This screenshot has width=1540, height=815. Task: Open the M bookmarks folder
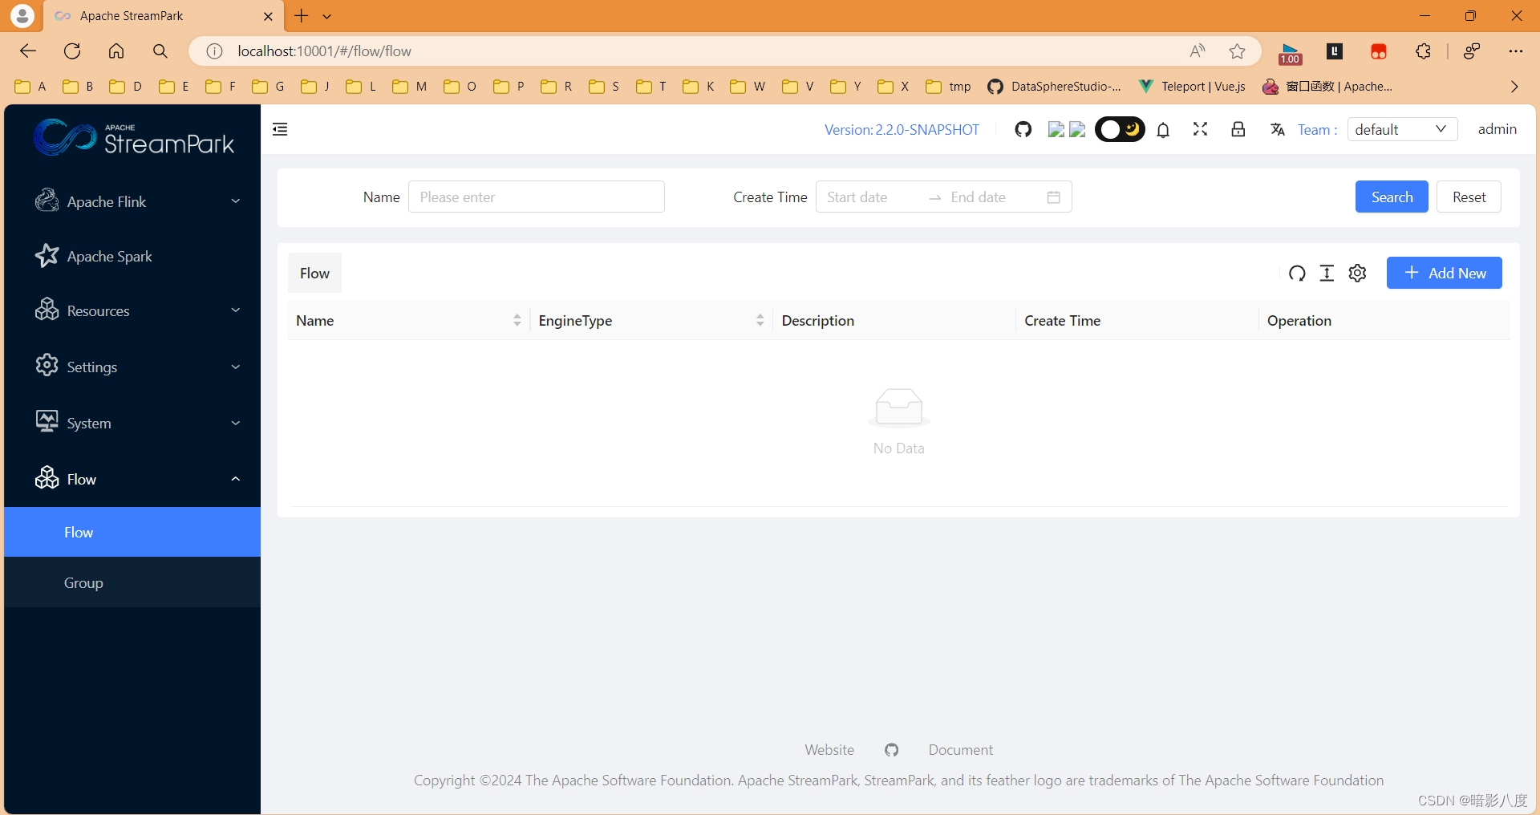(x=410, y=87)
